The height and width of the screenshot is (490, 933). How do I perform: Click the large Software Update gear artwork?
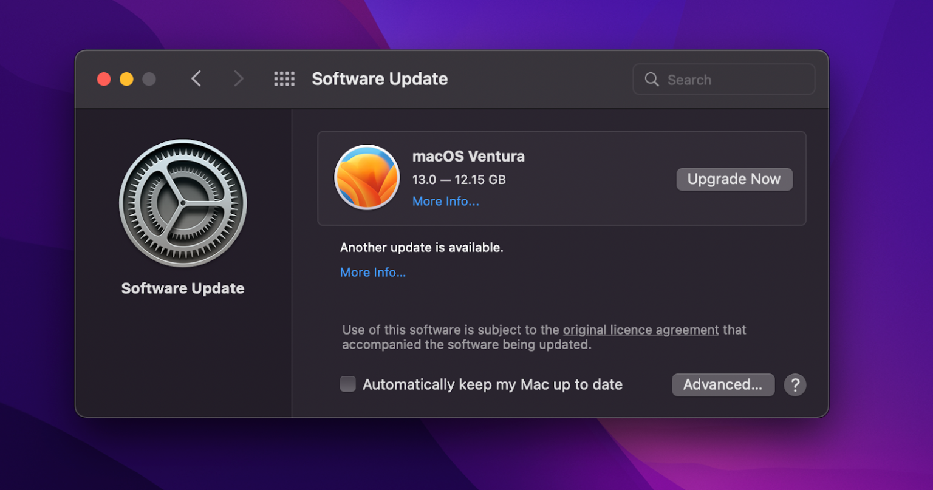(x=182, y=202)
